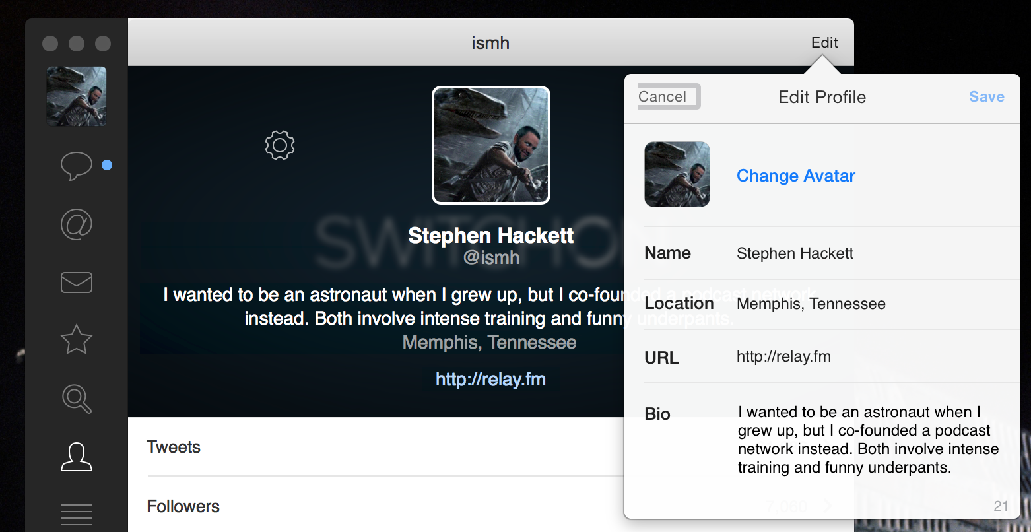Viewport: 1031px width, 532px height.
Task: Click the gear settings icon on profile
Action: pyautogui.click(x=280, y=145)
